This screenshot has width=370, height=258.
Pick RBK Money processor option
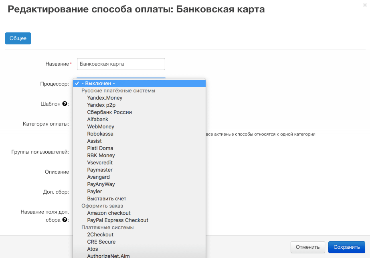(101, 155)
